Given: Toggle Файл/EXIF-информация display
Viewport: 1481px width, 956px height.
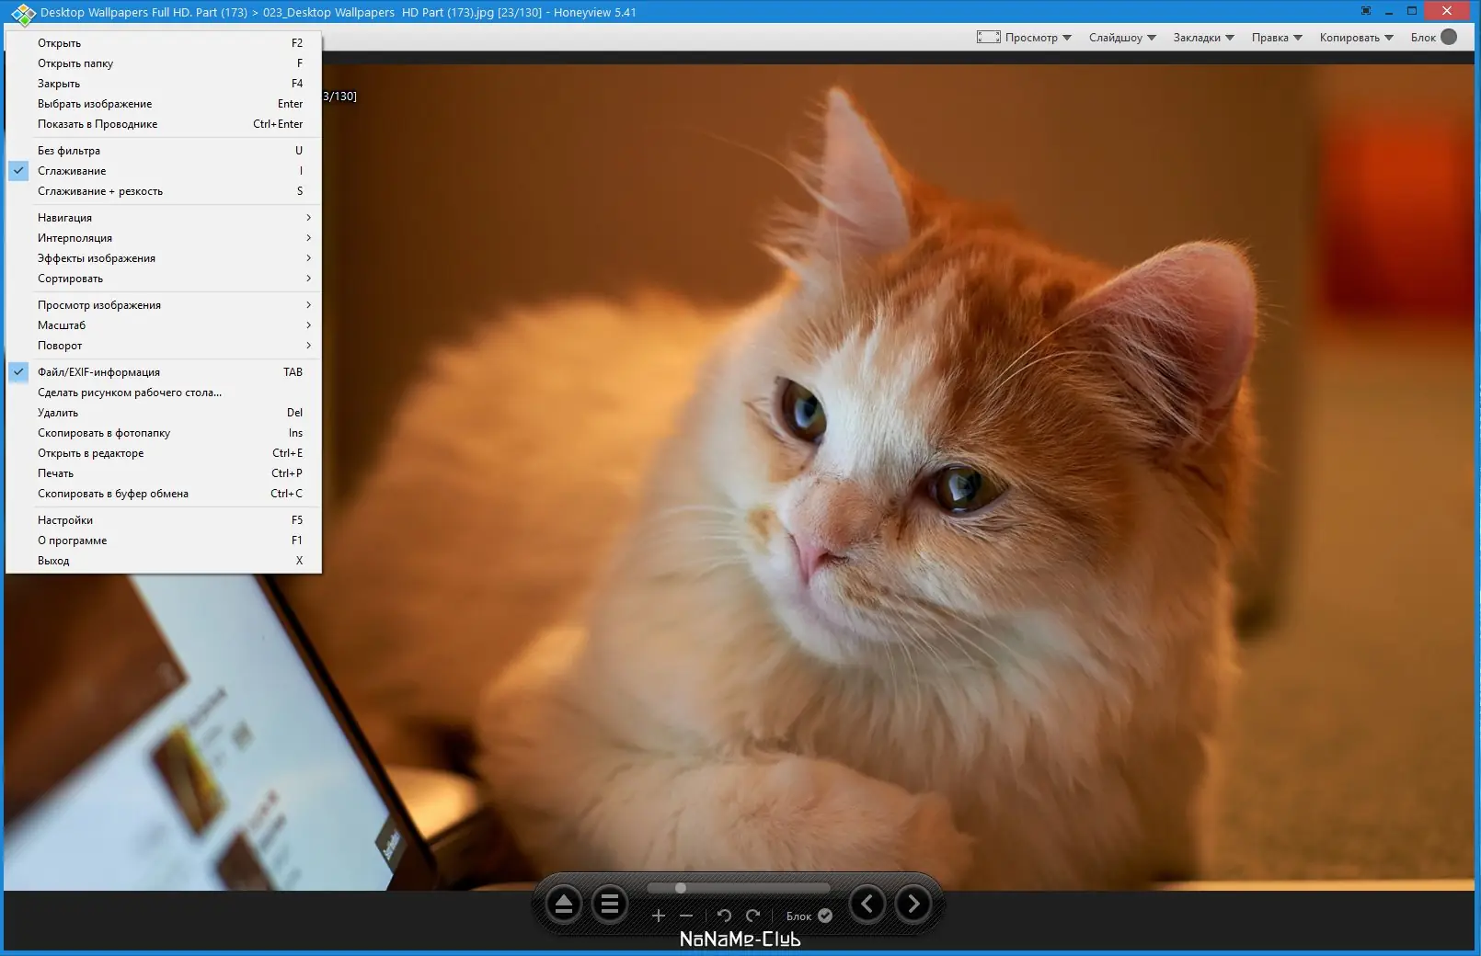Looking at the screenshot, I should click(164, 372).
